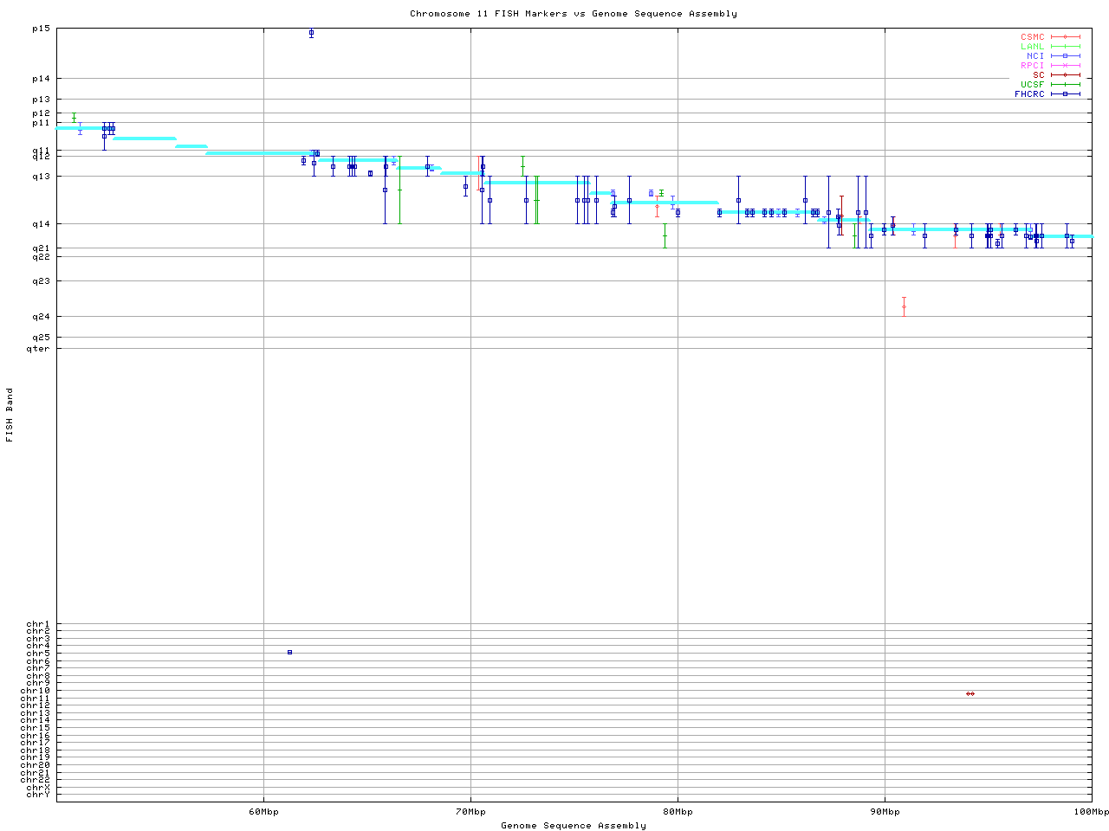Click the gray data marker near q24 band
The height and width of the screenshot is (831, 1109).
[x=904, y=306]
